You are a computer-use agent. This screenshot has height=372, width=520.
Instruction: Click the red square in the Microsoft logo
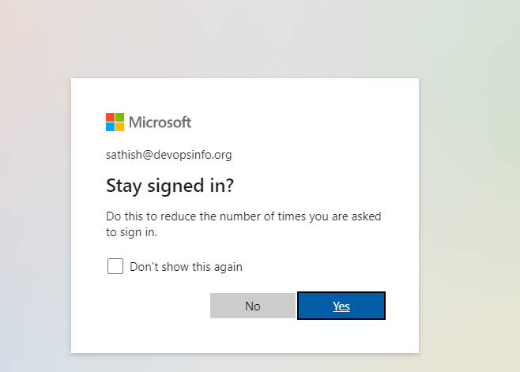pos(111,117)
